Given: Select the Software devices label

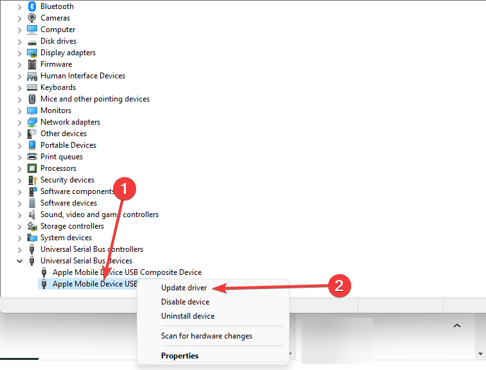Looking at the screenshot, I should point(69,203).
